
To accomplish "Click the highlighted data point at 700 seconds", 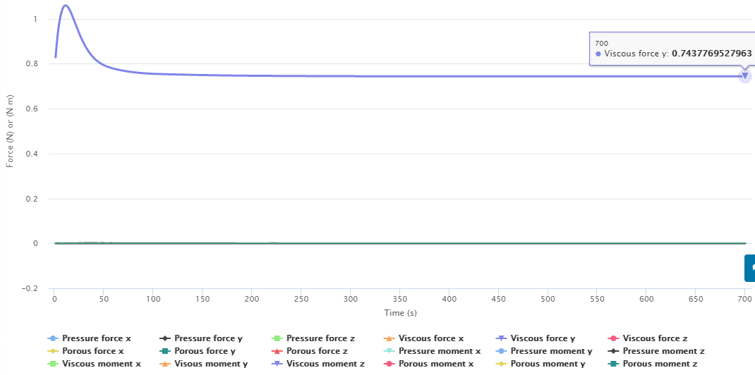I will (744, 76).
